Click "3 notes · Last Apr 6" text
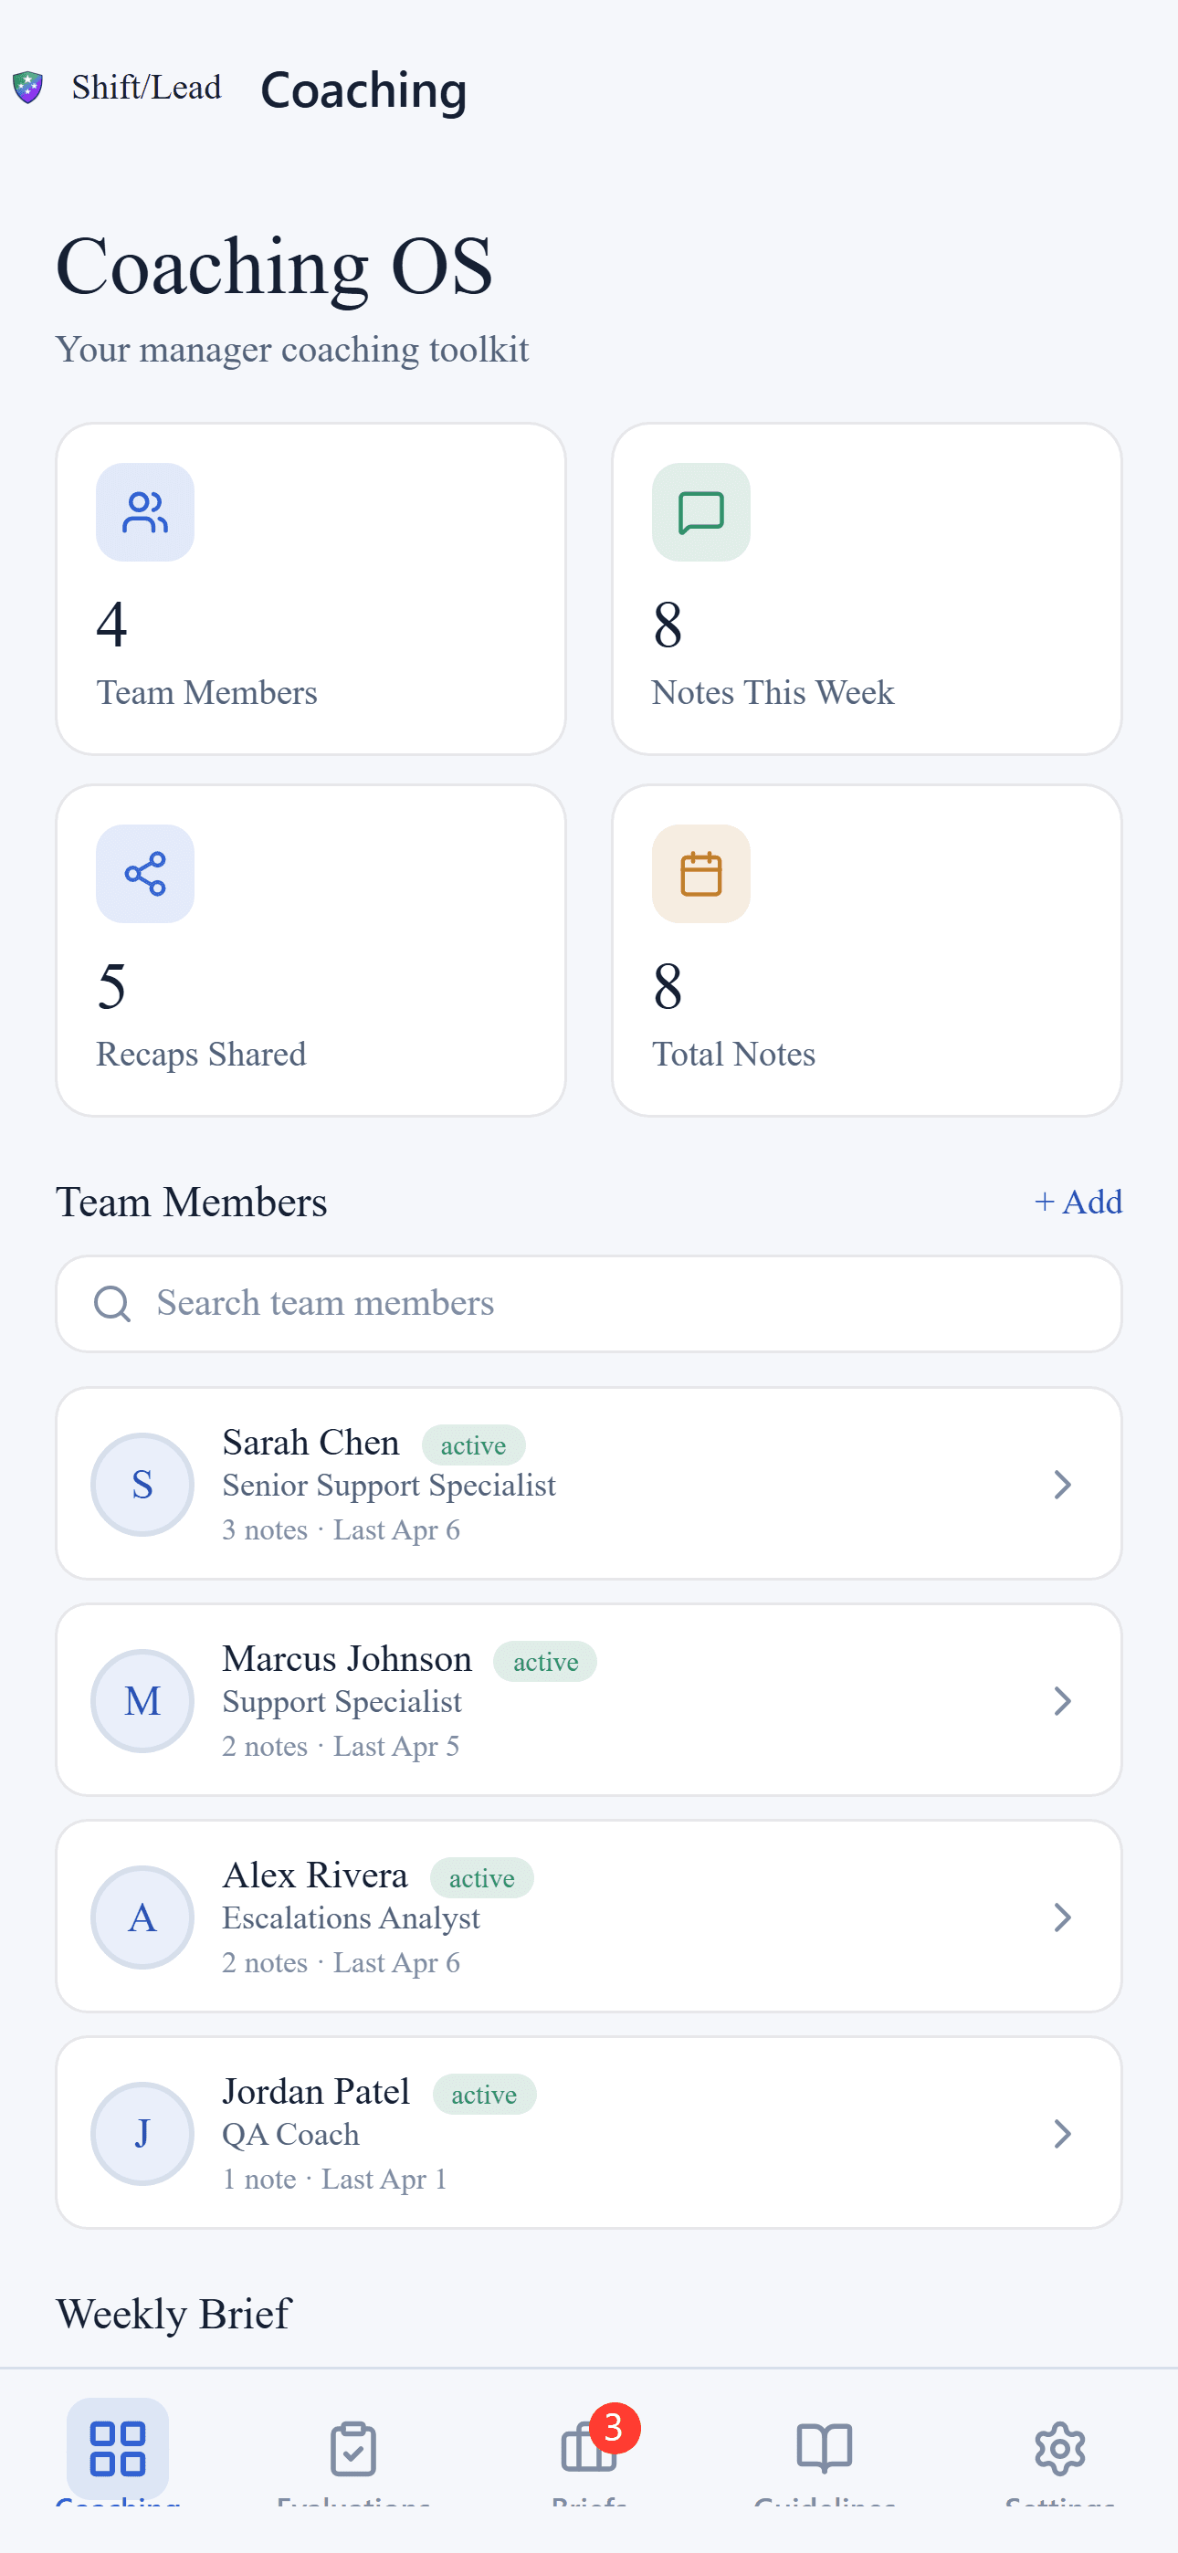The width and height of the screenshot is (1178, 2553). click(x=342, y=1530)
